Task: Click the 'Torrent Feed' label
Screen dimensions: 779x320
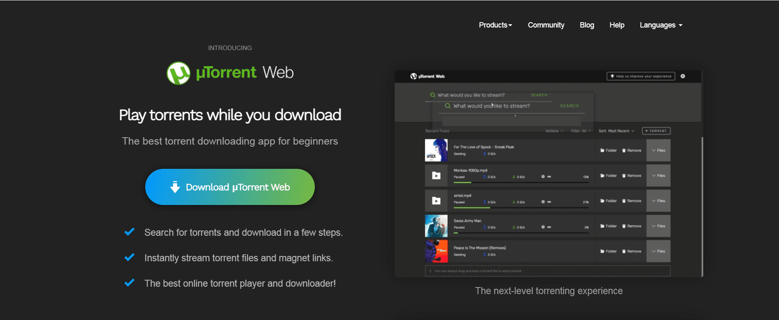Action: click(437, 131)
